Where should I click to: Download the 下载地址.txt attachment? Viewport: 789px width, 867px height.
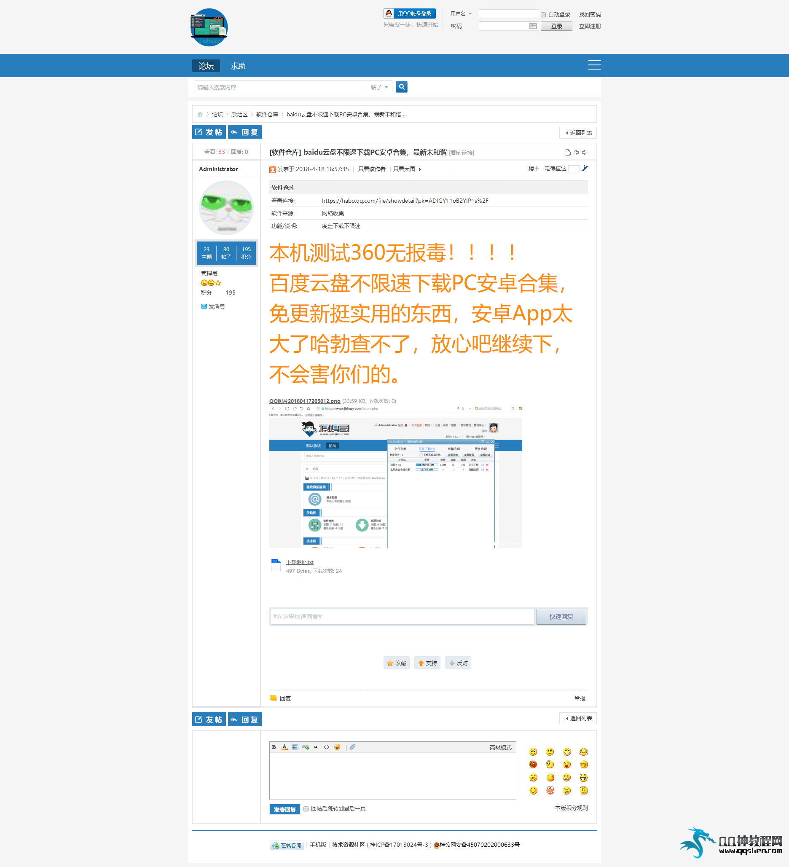tap(300, 562)
